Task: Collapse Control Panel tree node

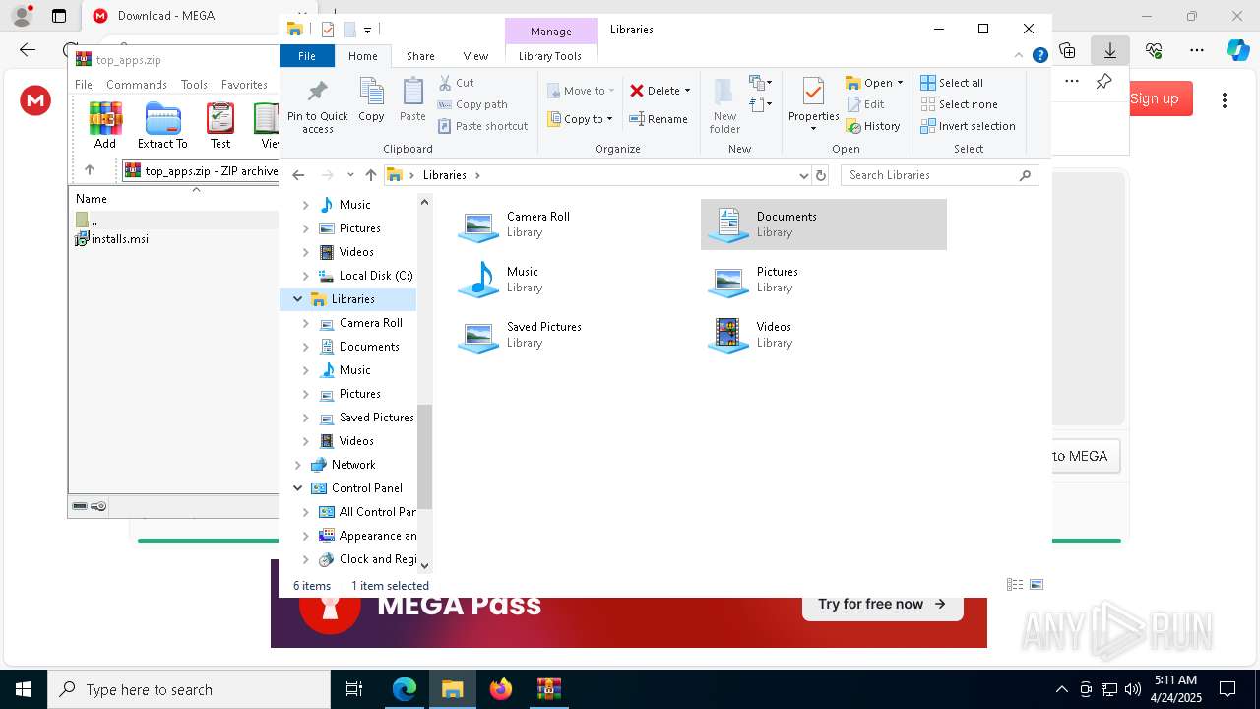Action: point(298,488)
